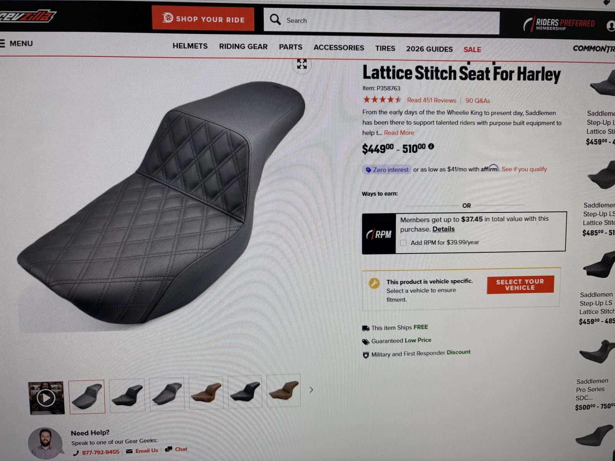Show next gallery thumbnails with chevron

point(311,390)
